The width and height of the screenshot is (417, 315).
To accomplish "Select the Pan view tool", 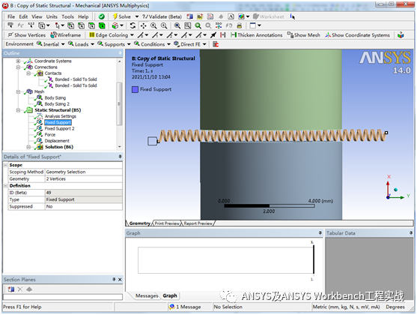I will [x=143, y=25].
